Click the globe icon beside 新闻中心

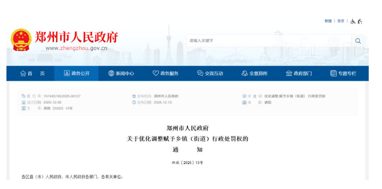(x=111, y=73)
